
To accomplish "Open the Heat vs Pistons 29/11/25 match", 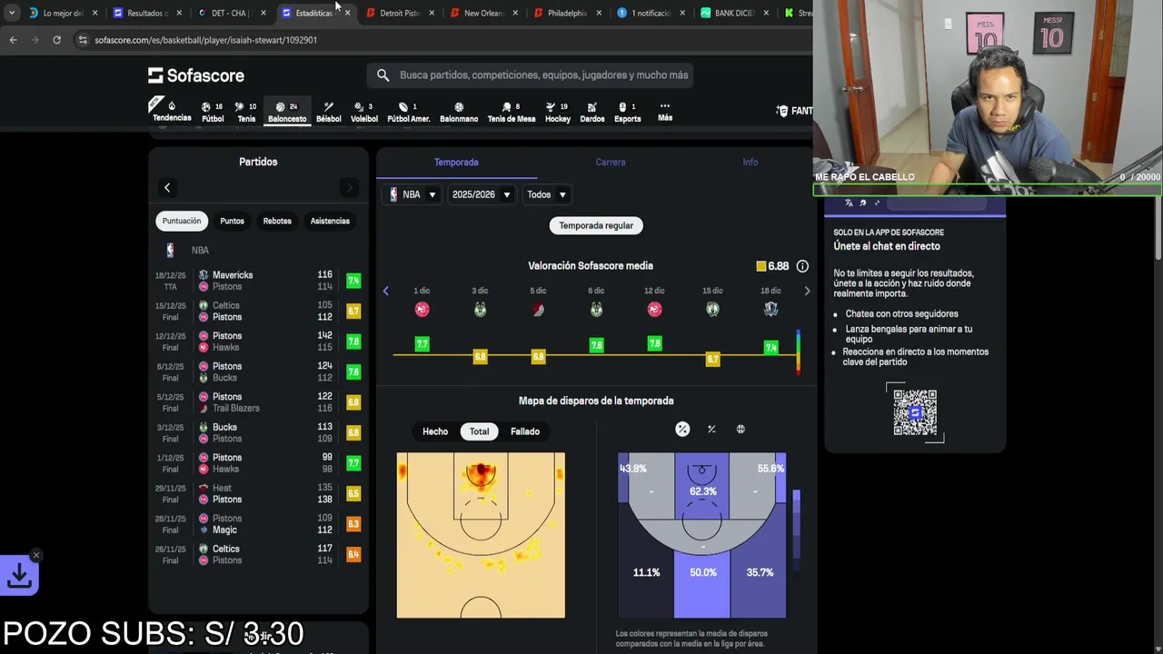I will (x=258, y=493).
